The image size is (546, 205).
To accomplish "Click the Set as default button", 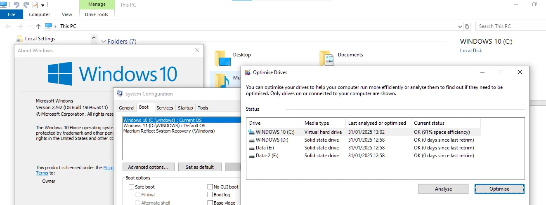I will (200, 167).
